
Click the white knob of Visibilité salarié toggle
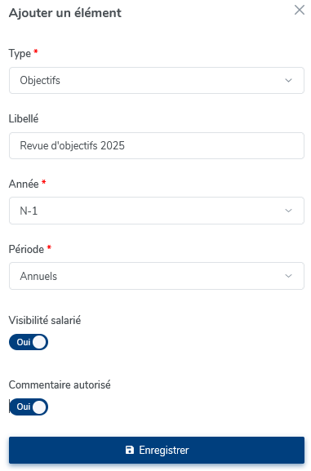39,342
